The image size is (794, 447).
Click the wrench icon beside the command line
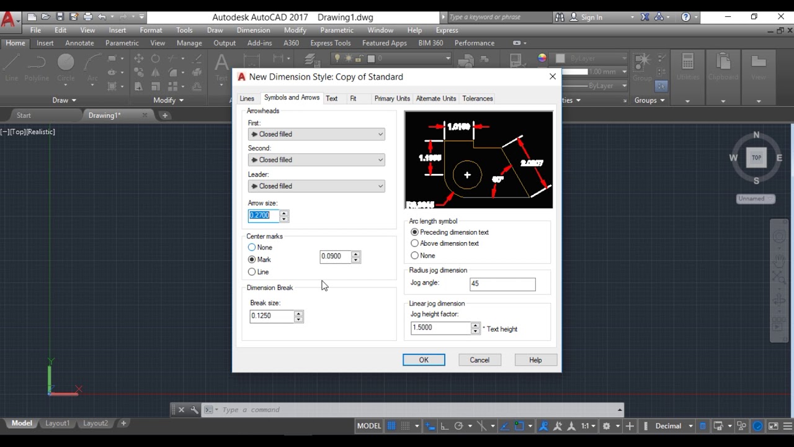click(194, 410)
